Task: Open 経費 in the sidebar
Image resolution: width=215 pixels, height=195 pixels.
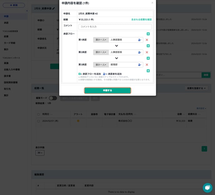Action: (x=6, y=37)
